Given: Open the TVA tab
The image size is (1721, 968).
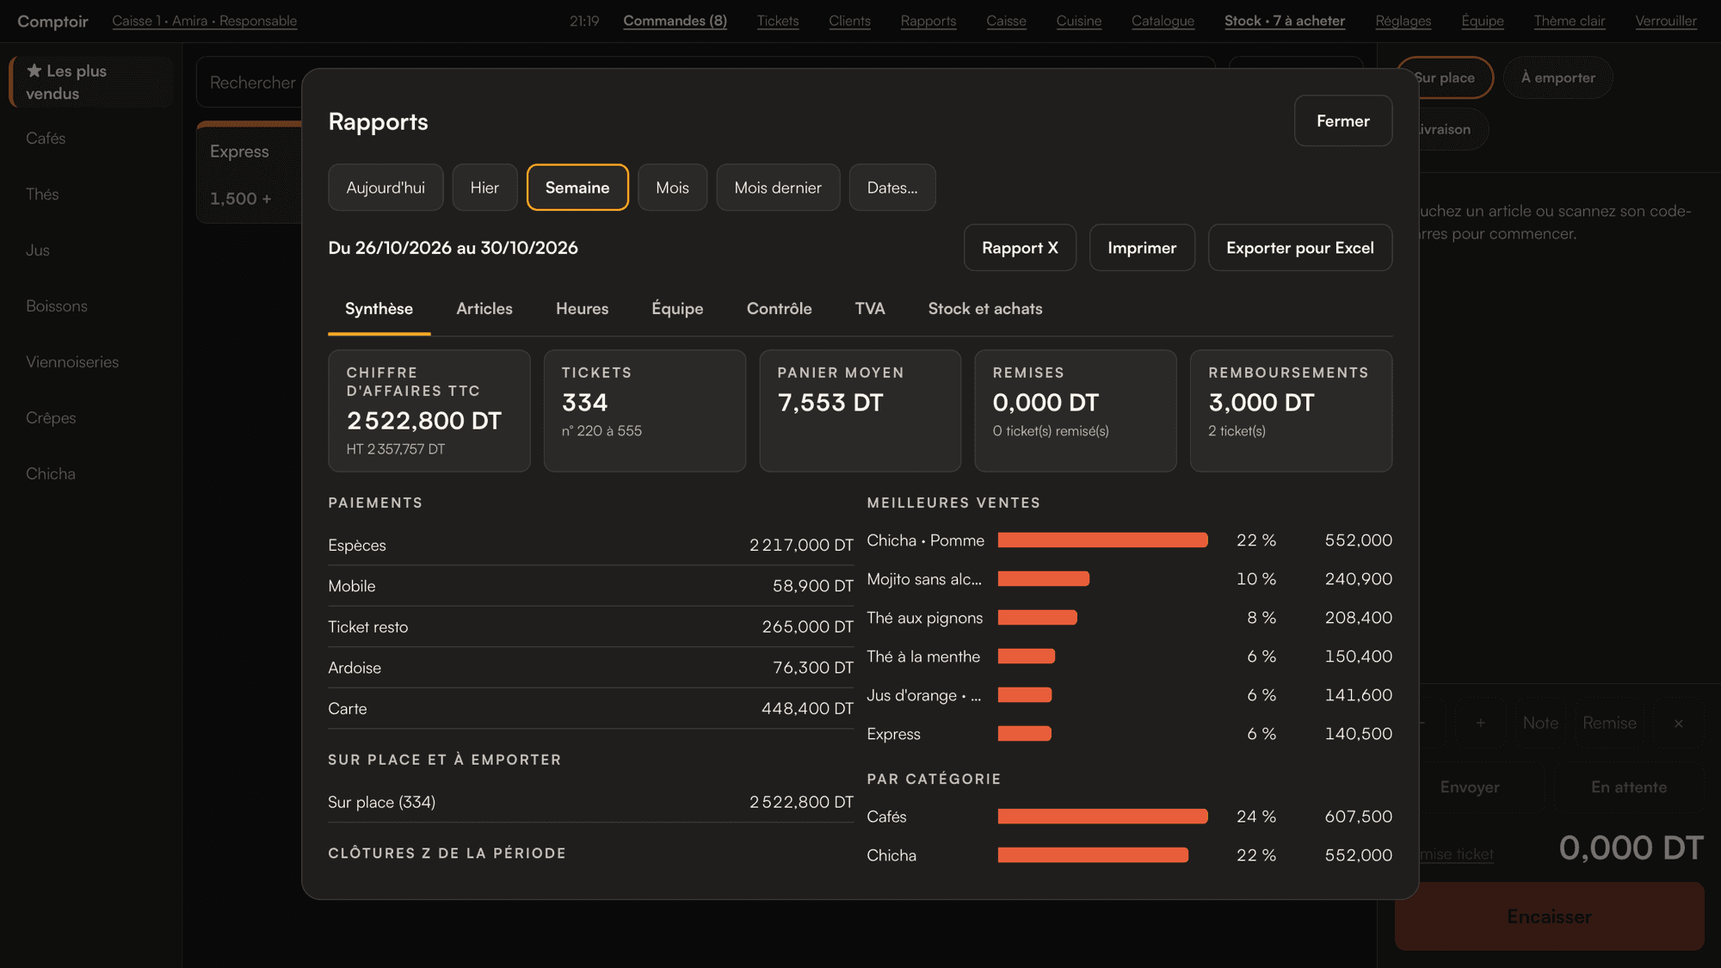Looking at the screenshot, I should (870, 309).
